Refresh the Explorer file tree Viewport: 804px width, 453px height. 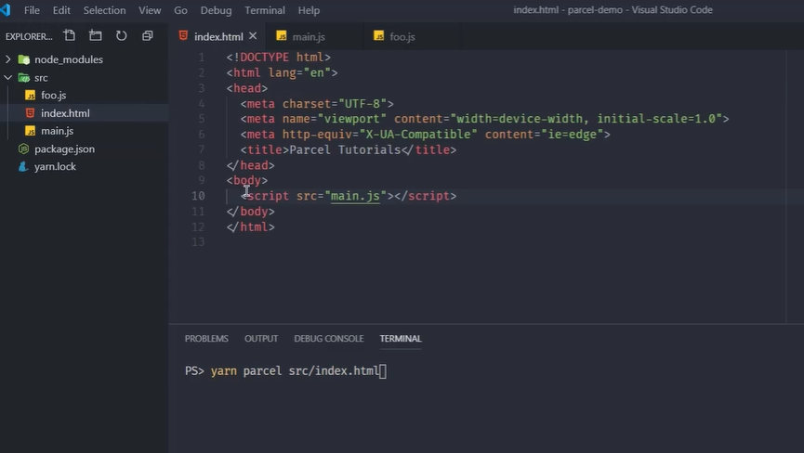tap(122, 36)
